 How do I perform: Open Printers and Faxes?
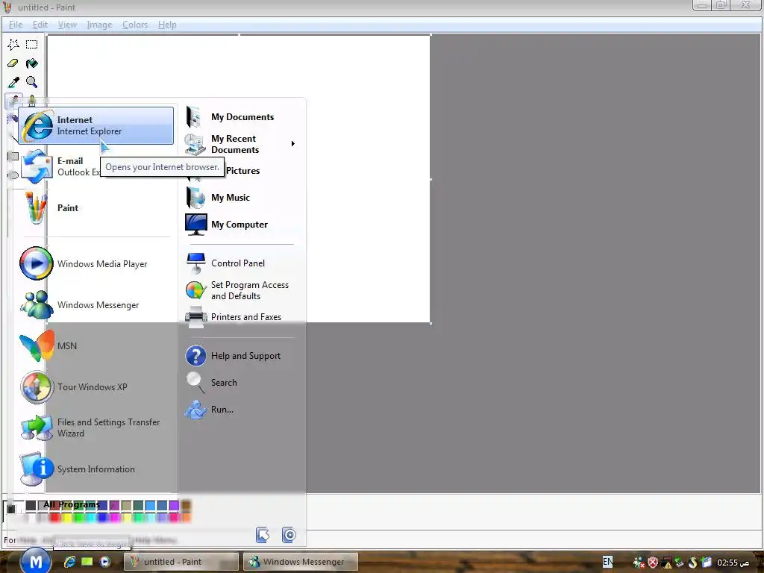(x=242, y=317)
